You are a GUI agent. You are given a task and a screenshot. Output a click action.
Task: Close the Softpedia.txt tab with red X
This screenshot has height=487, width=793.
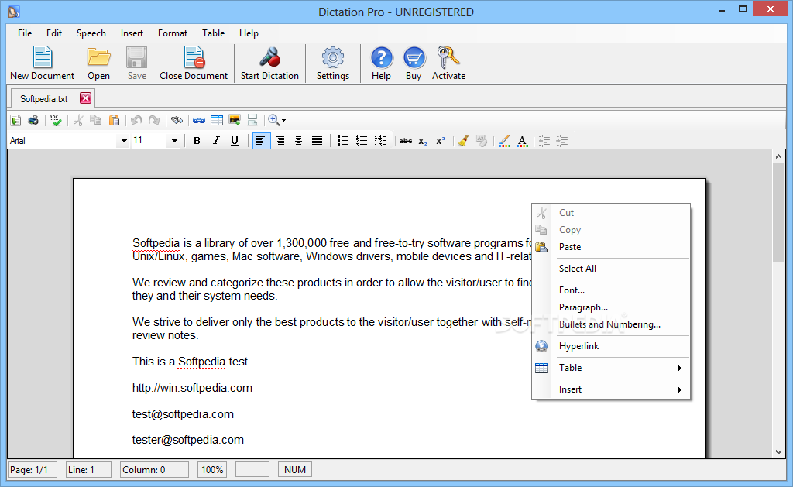[85, 98]
